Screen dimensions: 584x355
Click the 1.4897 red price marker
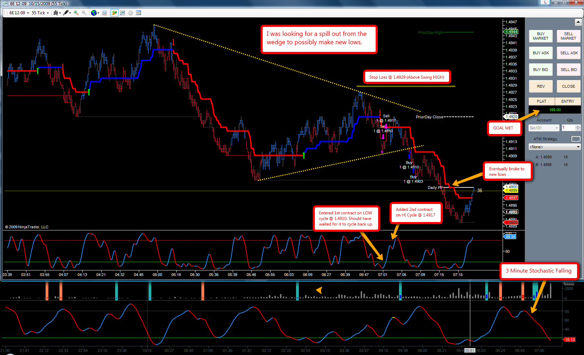[x=511, y=198]
